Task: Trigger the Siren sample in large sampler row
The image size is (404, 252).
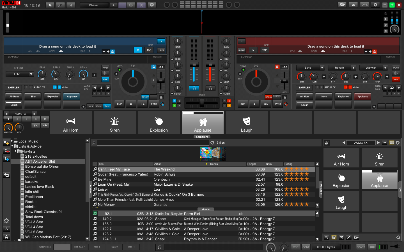Action: [x=115, y=123]
